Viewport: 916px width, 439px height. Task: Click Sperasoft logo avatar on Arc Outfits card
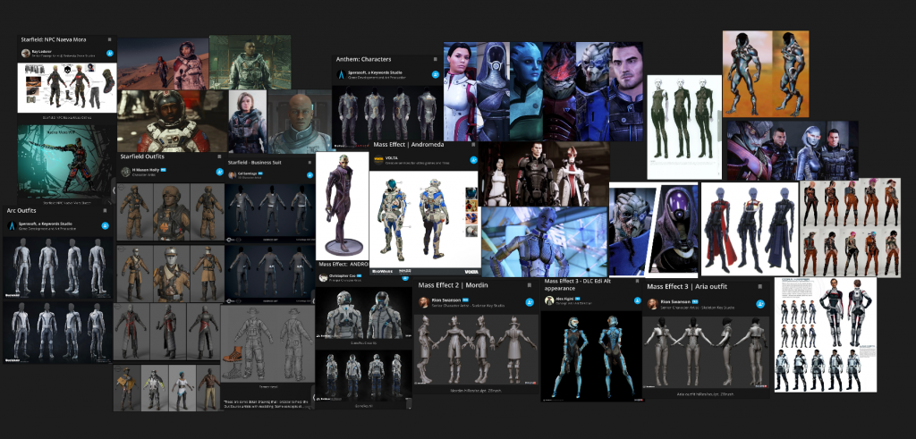point(11,226)
